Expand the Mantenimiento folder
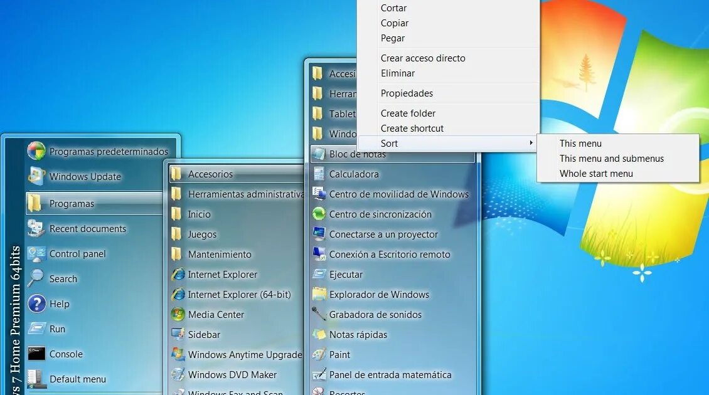Viewport: 709px width, 395px height. pyautogui.click(x=237, y=254)
